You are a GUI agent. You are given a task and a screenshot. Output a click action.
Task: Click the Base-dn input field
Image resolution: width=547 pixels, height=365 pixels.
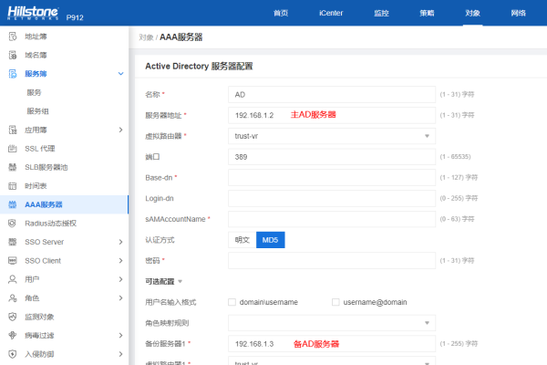(x=332, y=178)
